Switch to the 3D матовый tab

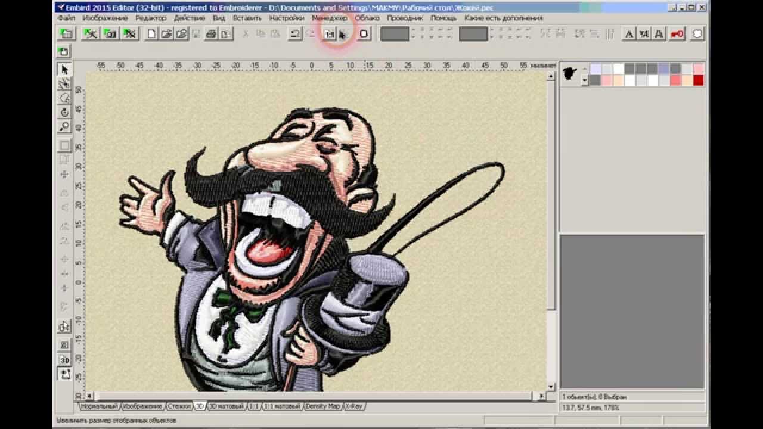[227, 406]
